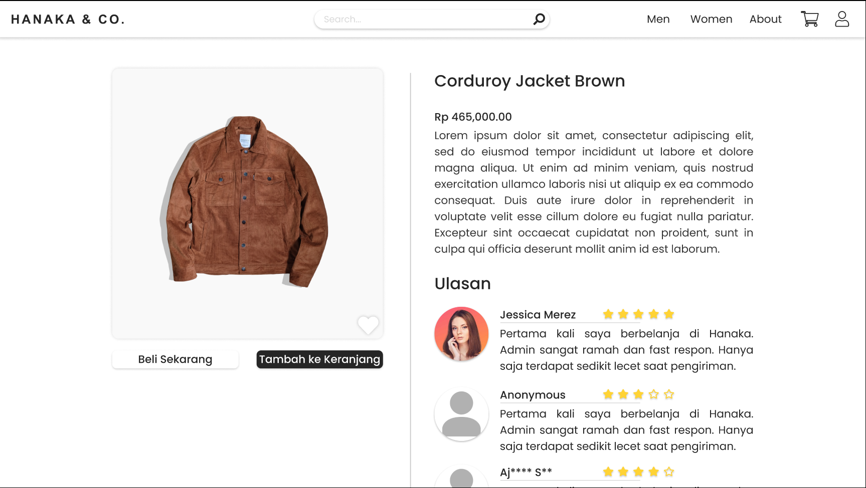Click the search magnifier icon
Viewport: 866px width, 488px height.
(539, 19)
